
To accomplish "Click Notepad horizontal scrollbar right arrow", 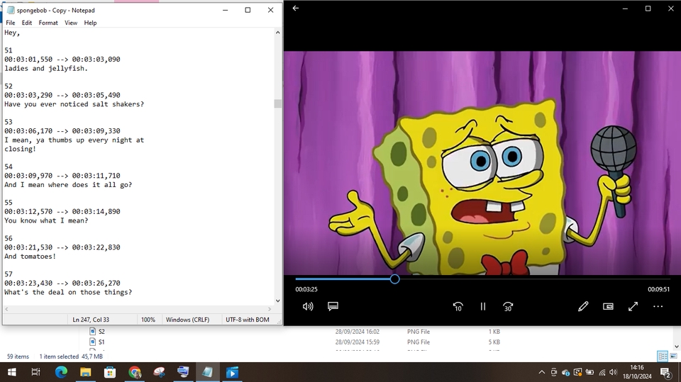I will [x=270, y=309].
